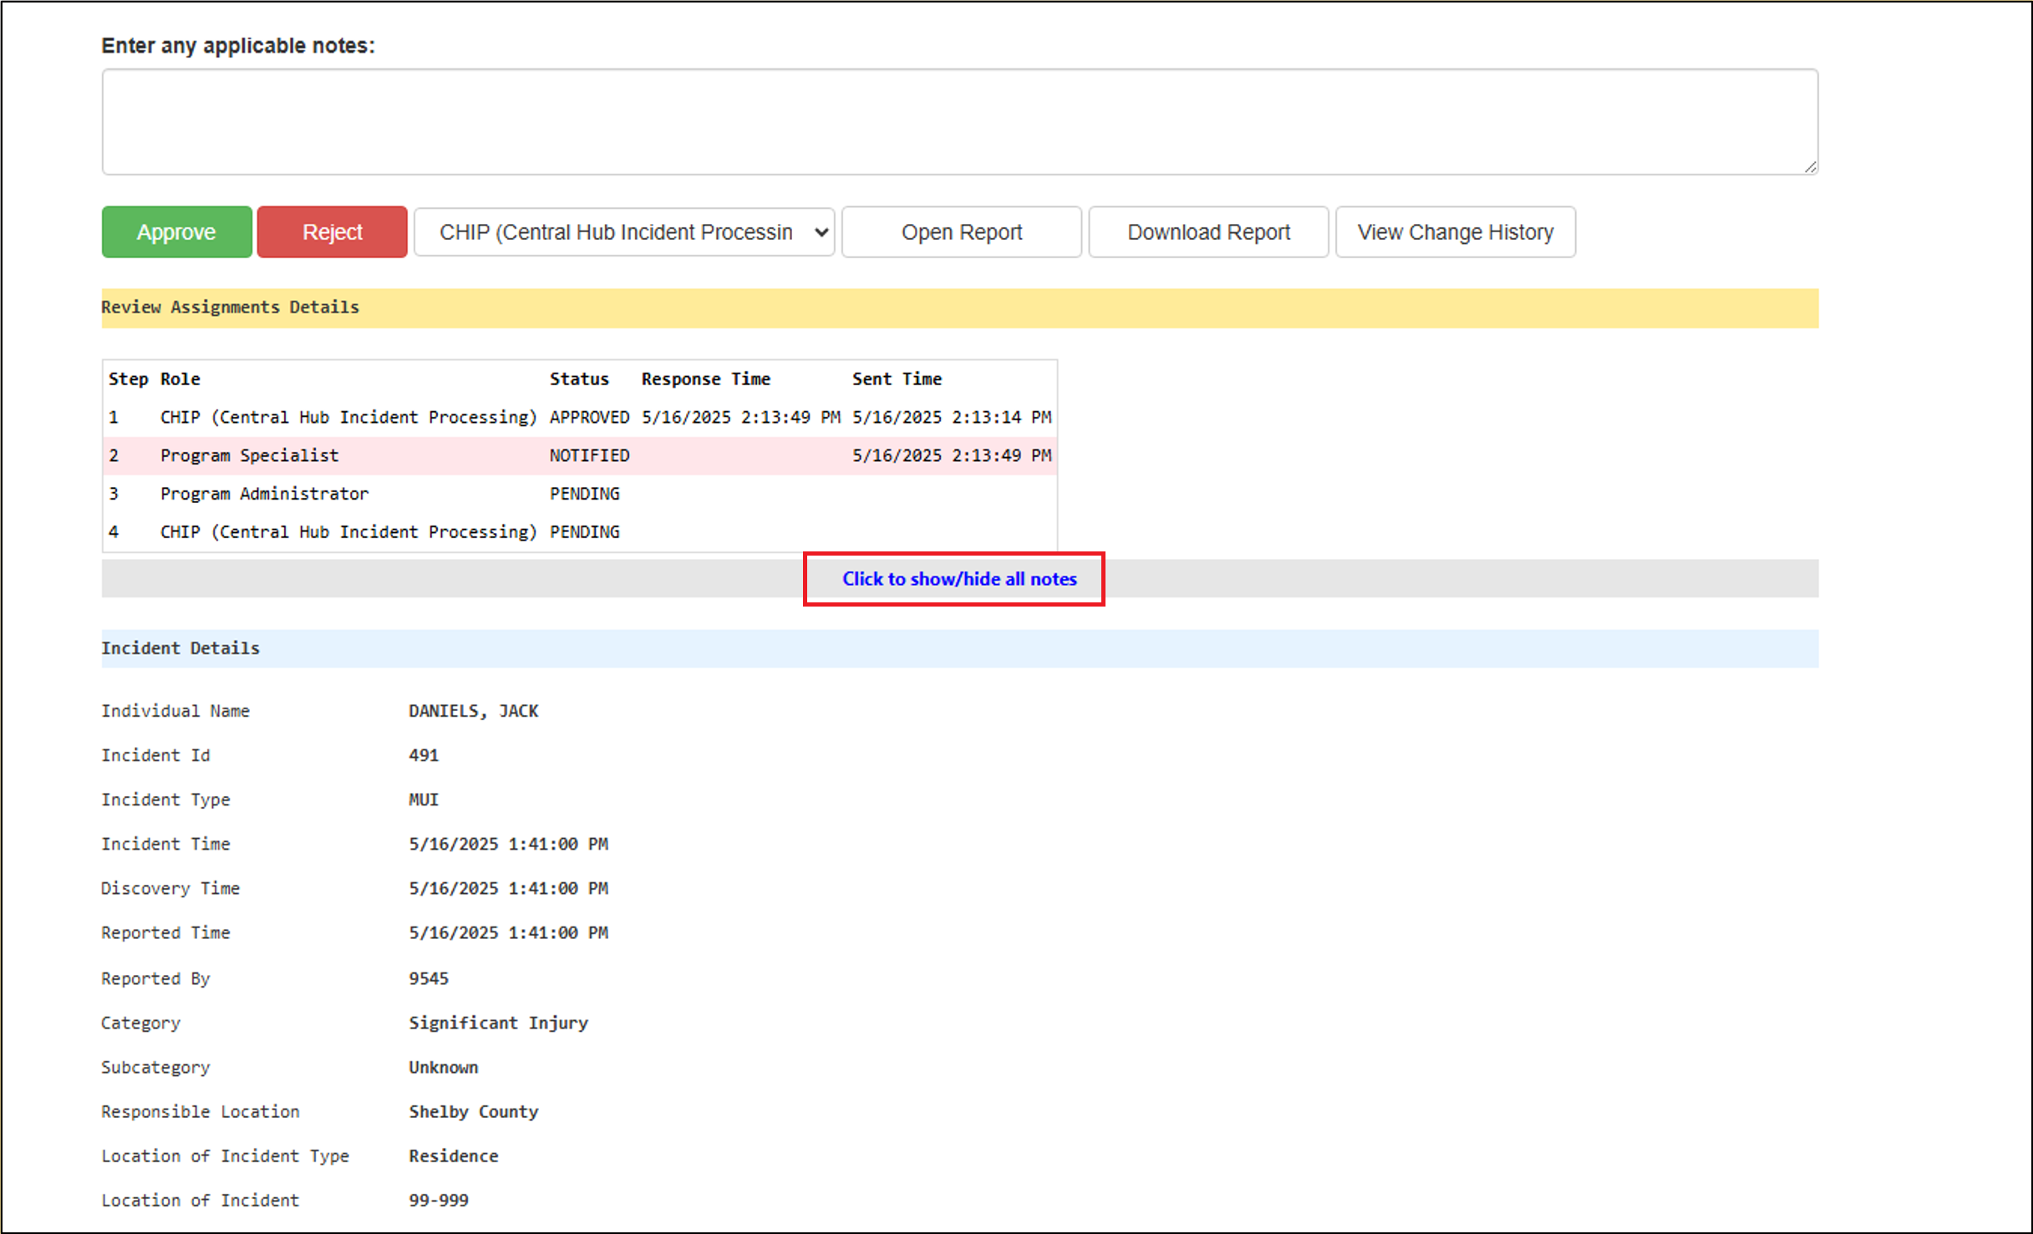This screenshot has height=1234, width=2033.
Task: Click the Responsible Location label
Action: point(201,1111)
